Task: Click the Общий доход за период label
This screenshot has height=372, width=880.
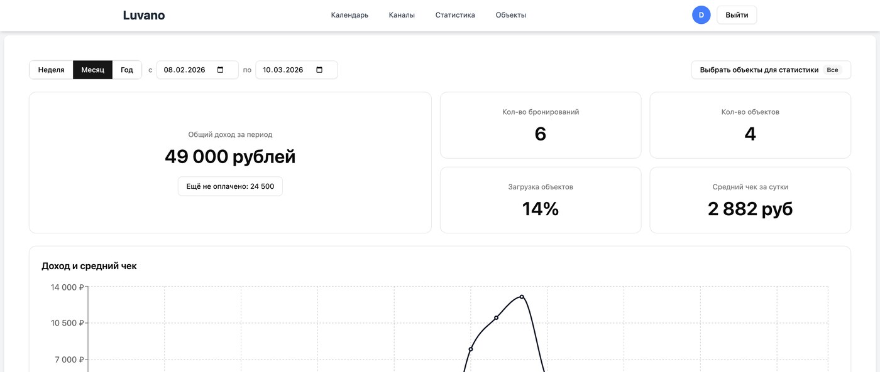Action: [x=230, y=134]
